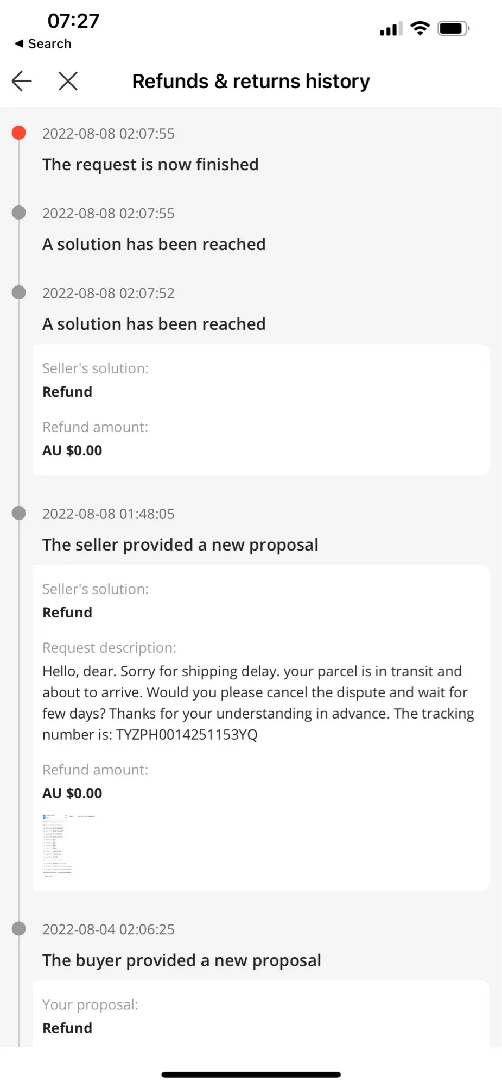Image resolution: width=502 pixels, height=1087 pixels.
Task: Select the red timeline dot for finished request
Action: pos(19,133)
